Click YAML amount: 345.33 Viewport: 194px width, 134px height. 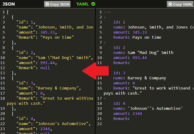click(130, 32)
